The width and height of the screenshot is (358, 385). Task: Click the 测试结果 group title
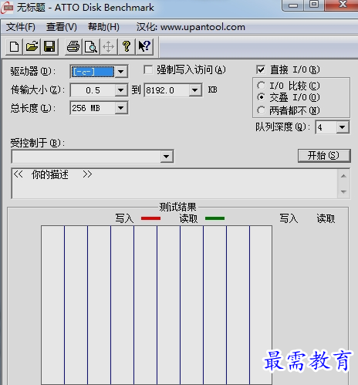[177, 207]
